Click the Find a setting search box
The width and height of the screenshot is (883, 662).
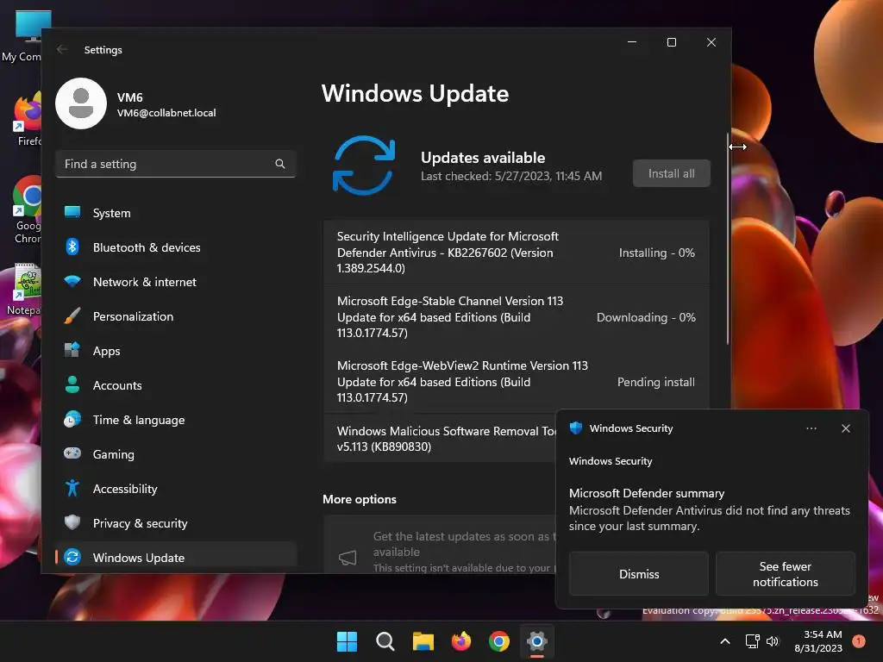coord(176,164)
